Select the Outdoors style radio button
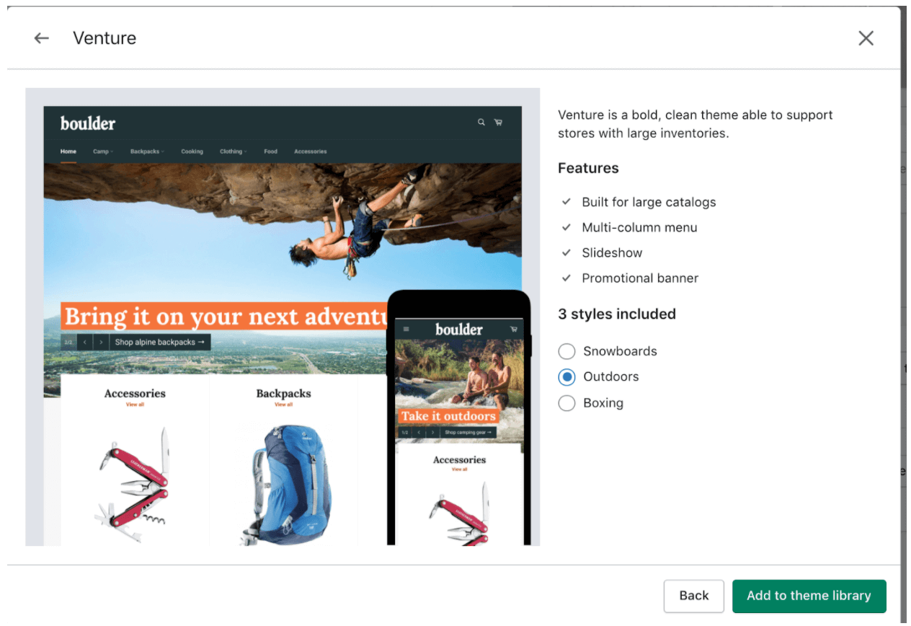This screenshot has width=911, height=626. [x=566, y=376]
